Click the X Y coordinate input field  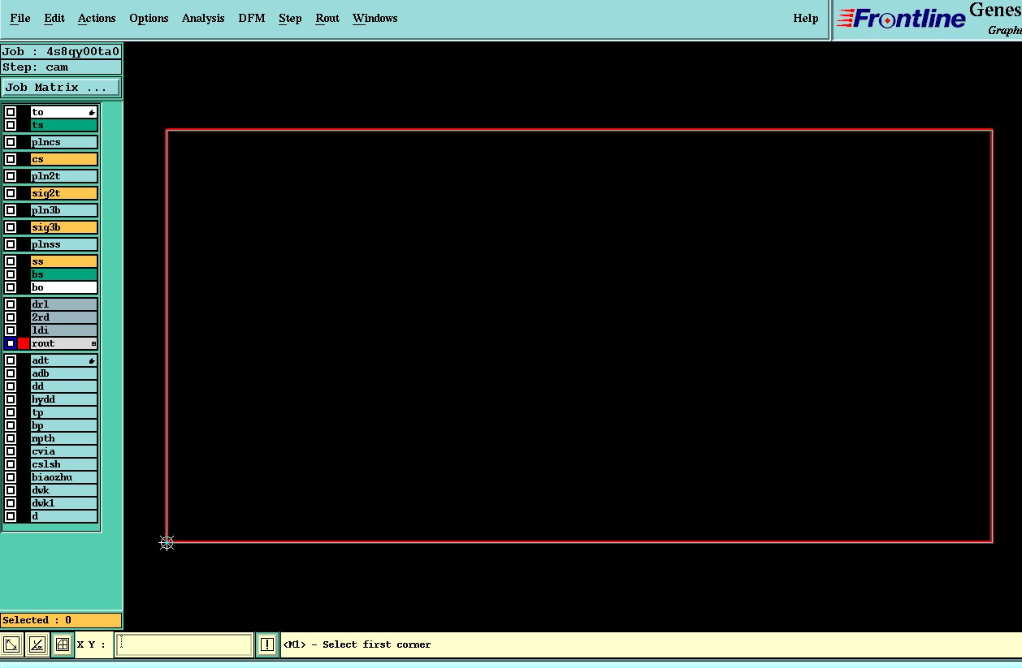click(x=184, y=644)
